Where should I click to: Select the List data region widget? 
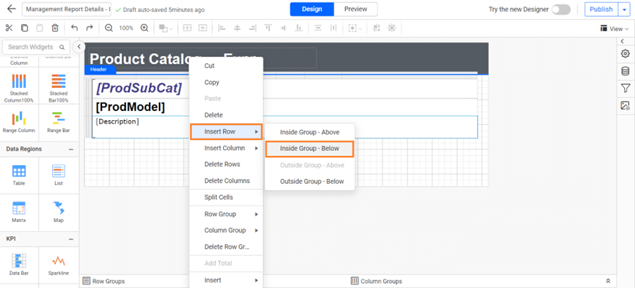click(x=58, y=175)
